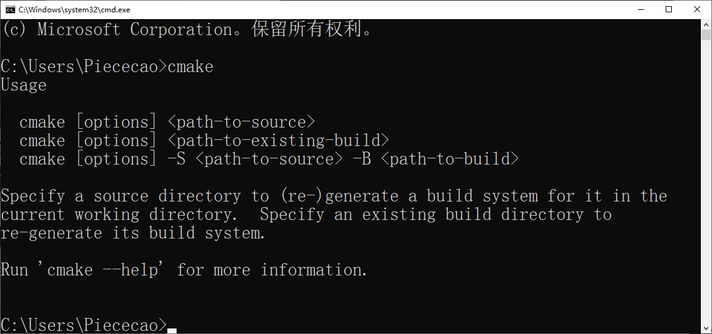Click the blinking cursor at the last prompt
This screenshot has width=712, height=334.
[172, 330]
